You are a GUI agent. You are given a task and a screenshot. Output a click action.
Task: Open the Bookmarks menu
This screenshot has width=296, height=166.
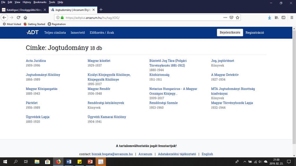coord(40,2)
